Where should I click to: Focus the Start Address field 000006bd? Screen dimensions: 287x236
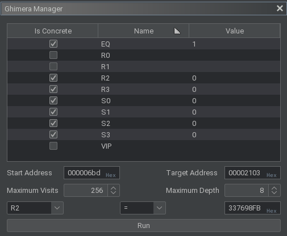click(91, 173)
